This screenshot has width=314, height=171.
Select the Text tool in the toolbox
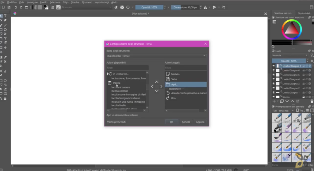[x=5, y=16]
